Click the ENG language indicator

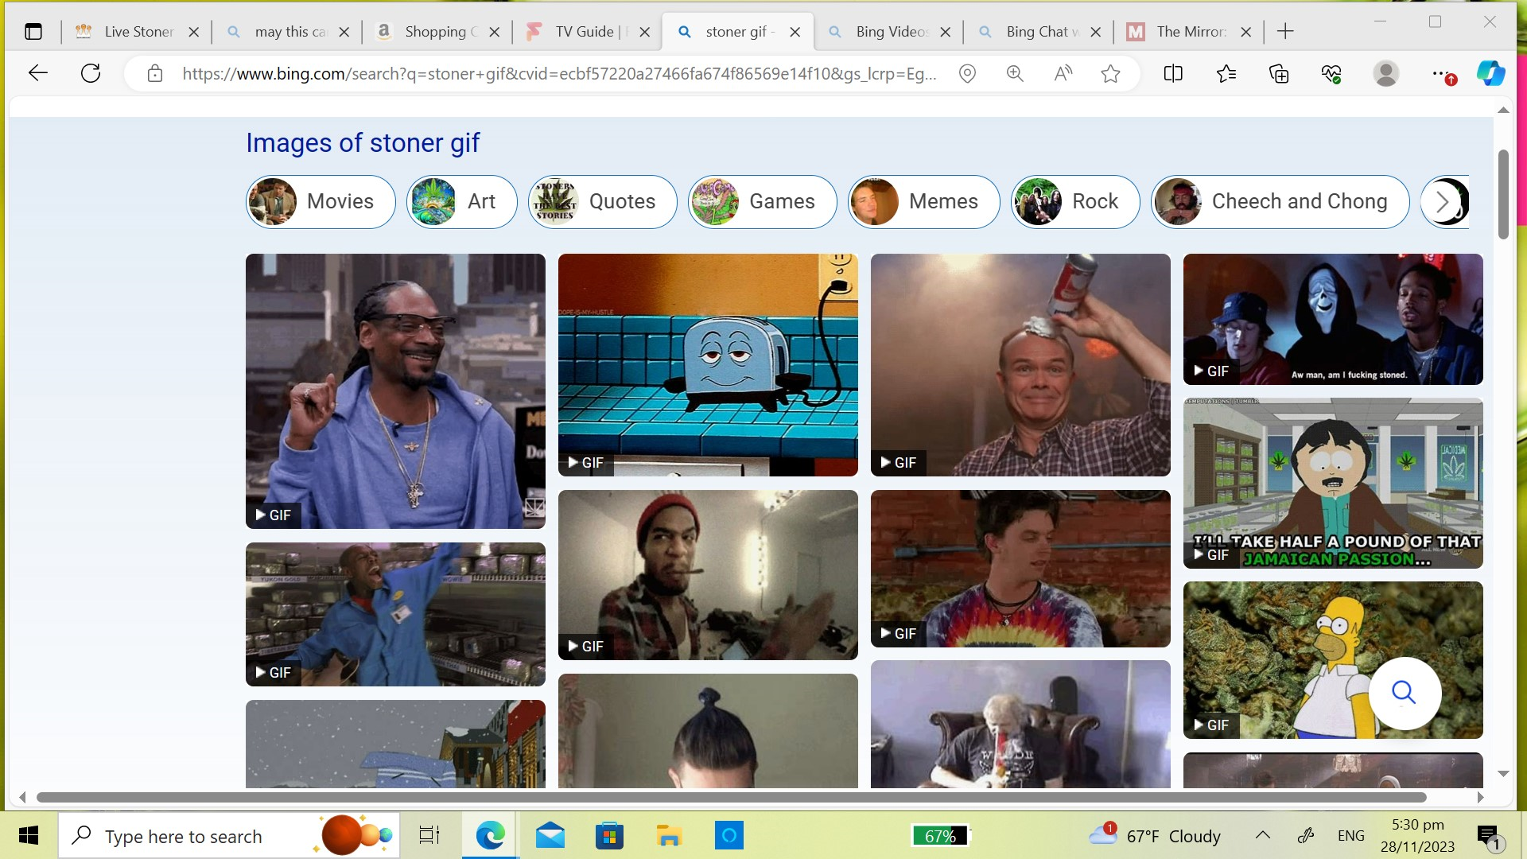[x=1350, y=836]
